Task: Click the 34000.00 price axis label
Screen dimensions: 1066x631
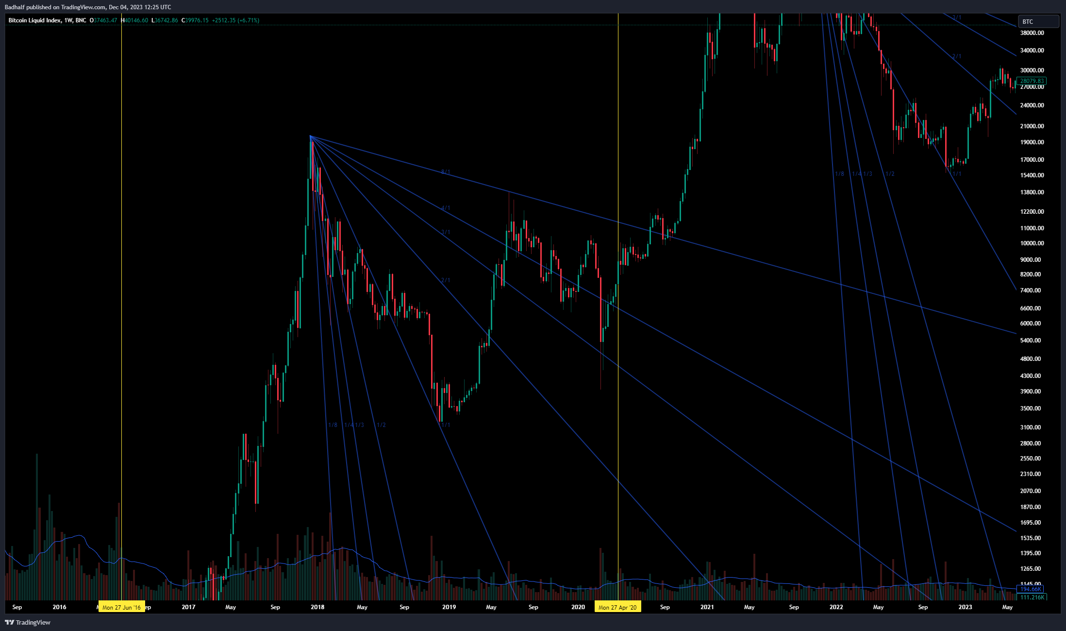Action: point(1032,51)
